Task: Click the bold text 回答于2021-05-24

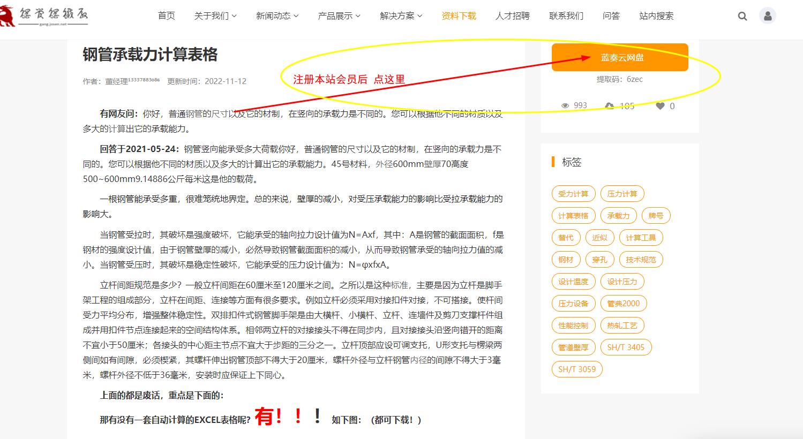Action: pyautogui.click(x=139, y=149)
